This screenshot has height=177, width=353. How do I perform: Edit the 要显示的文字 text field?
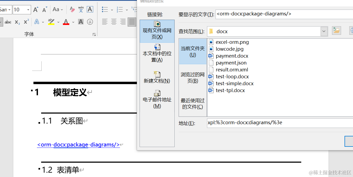[x=284, y=14]
